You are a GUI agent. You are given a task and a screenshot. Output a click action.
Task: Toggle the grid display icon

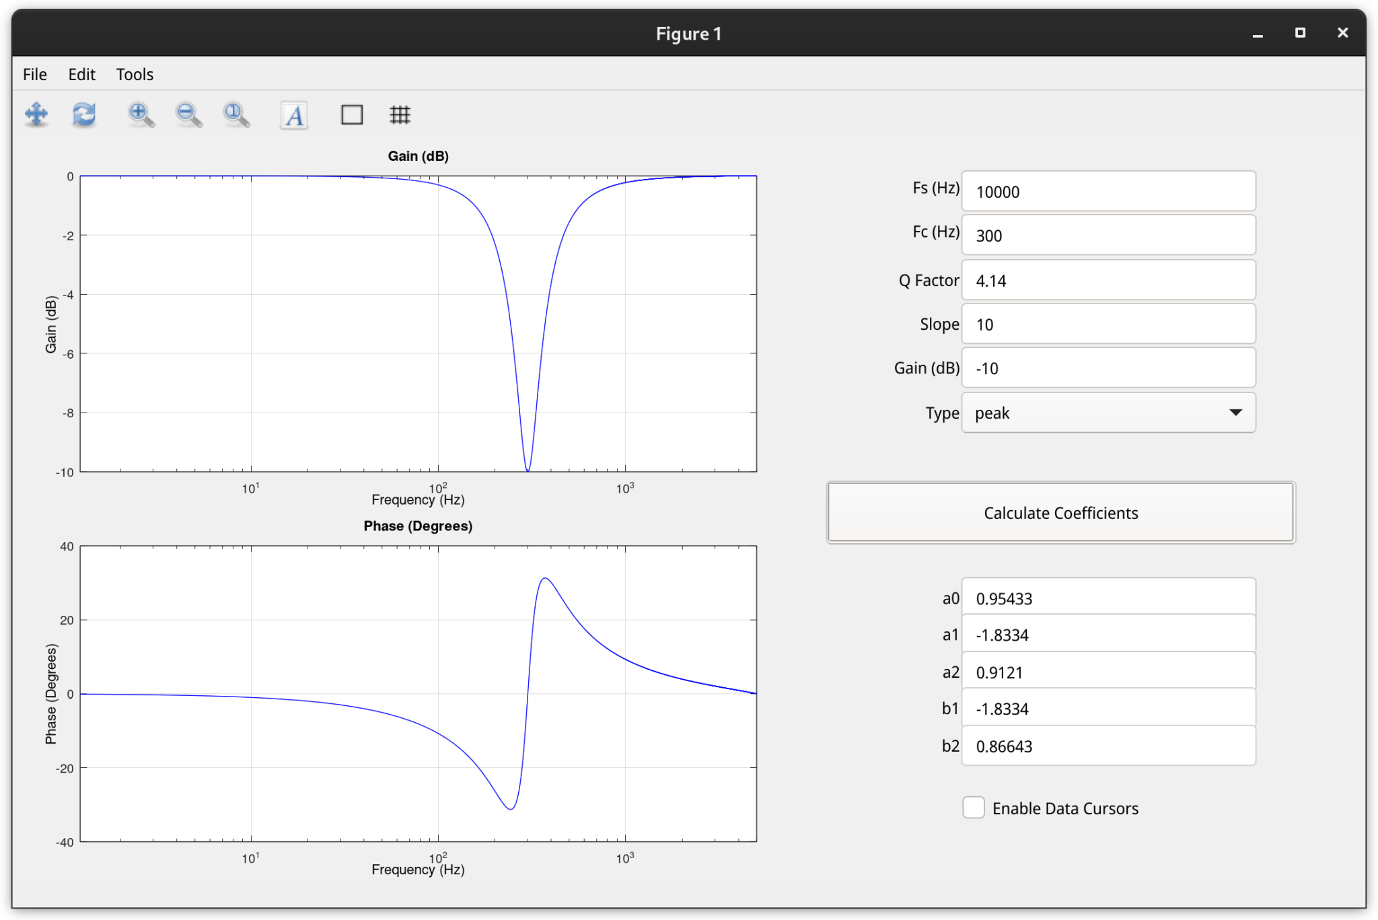[x=400, y=114]
